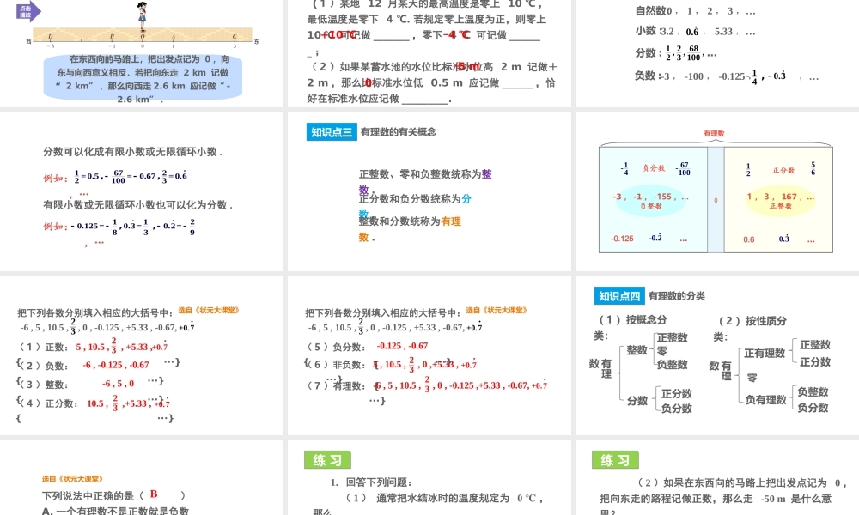Image resolution: width=859 pixels, height=515 pixels.
Task: Click the answer row (4) 正分数
Action: pyautogui.click(x=94, y=403)
